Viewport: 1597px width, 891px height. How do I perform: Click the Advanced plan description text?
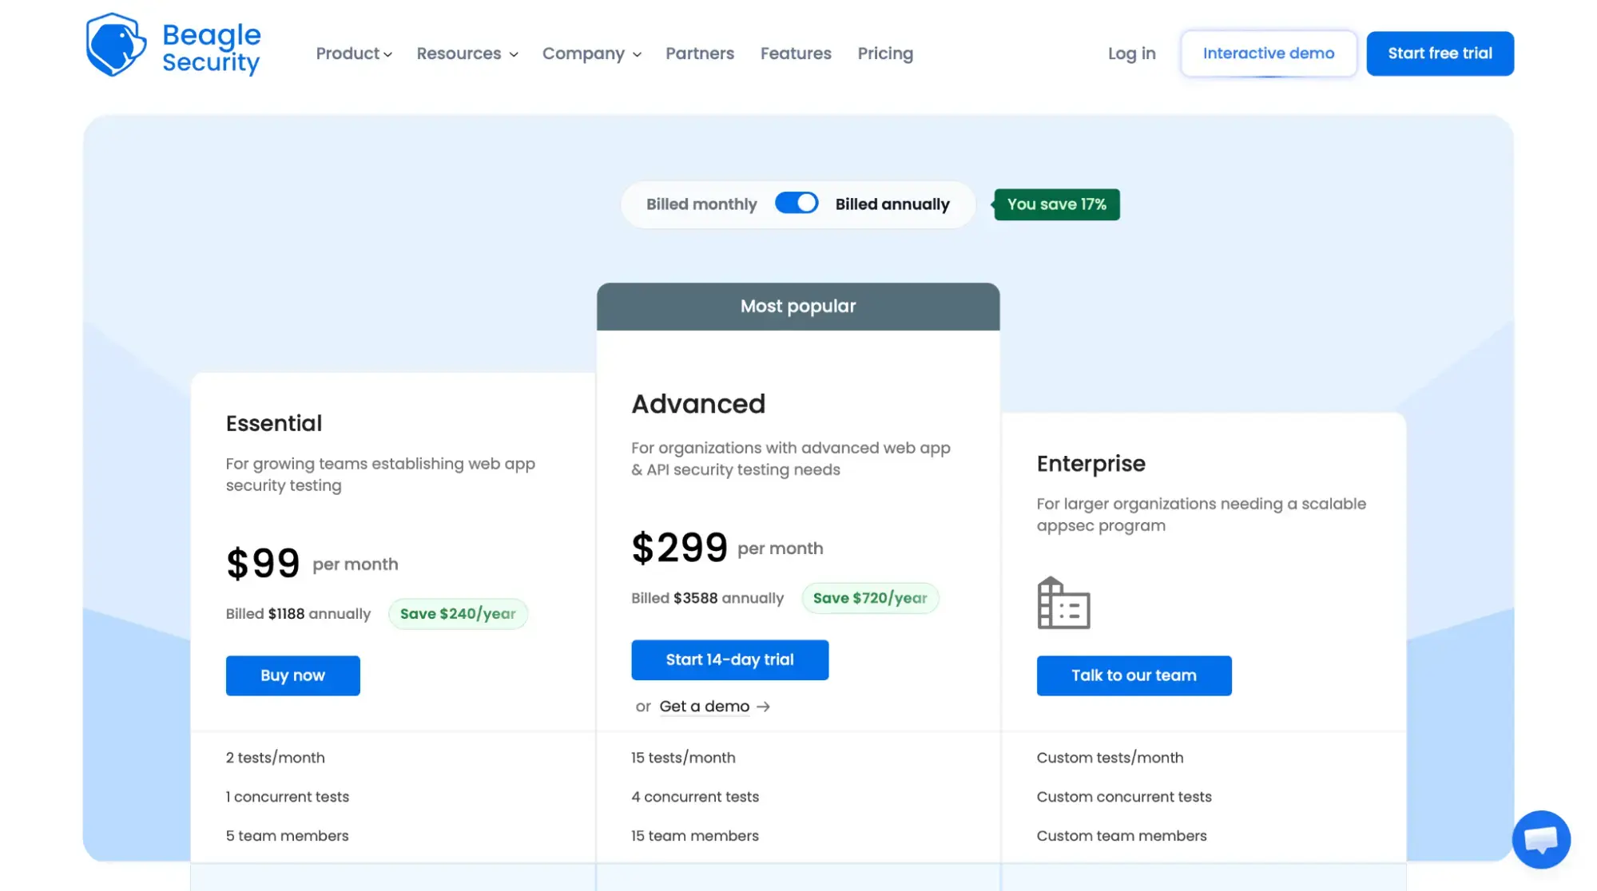(791, 458)
